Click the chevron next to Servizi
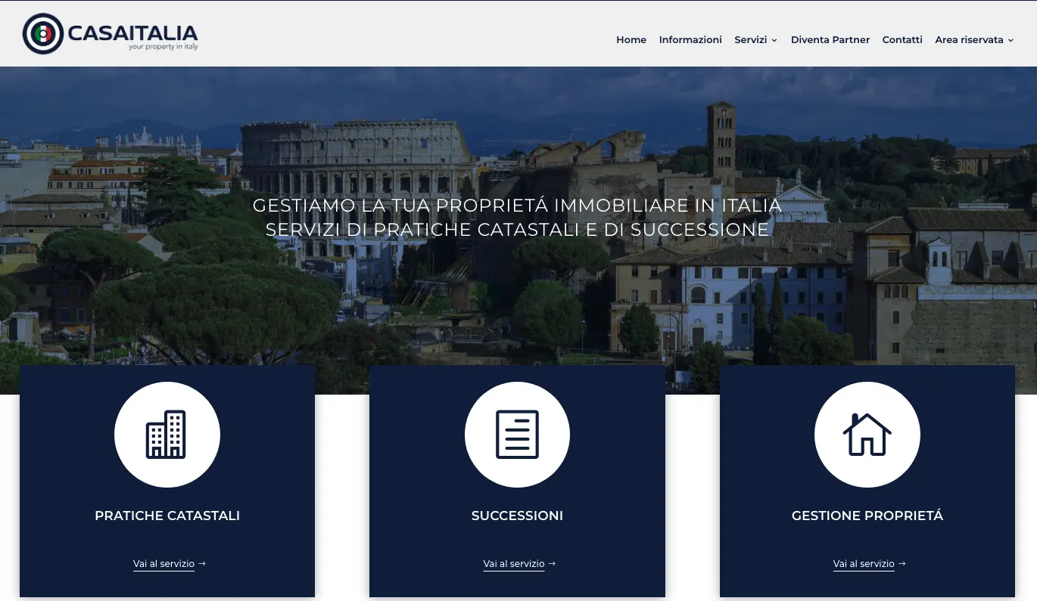 click(774, 41)
